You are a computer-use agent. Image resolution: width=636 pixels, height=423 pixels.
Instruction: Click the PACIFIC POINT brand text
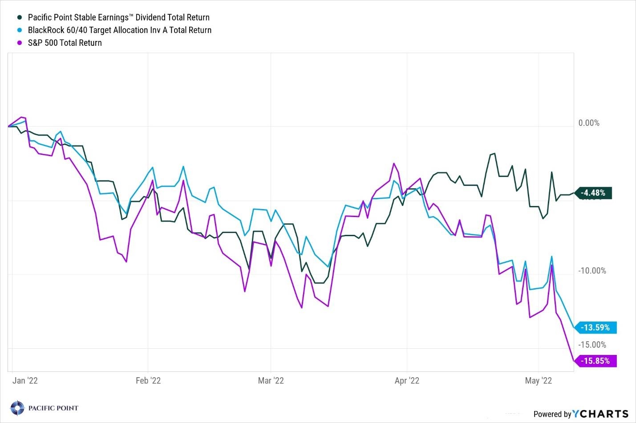coord(53,408)
